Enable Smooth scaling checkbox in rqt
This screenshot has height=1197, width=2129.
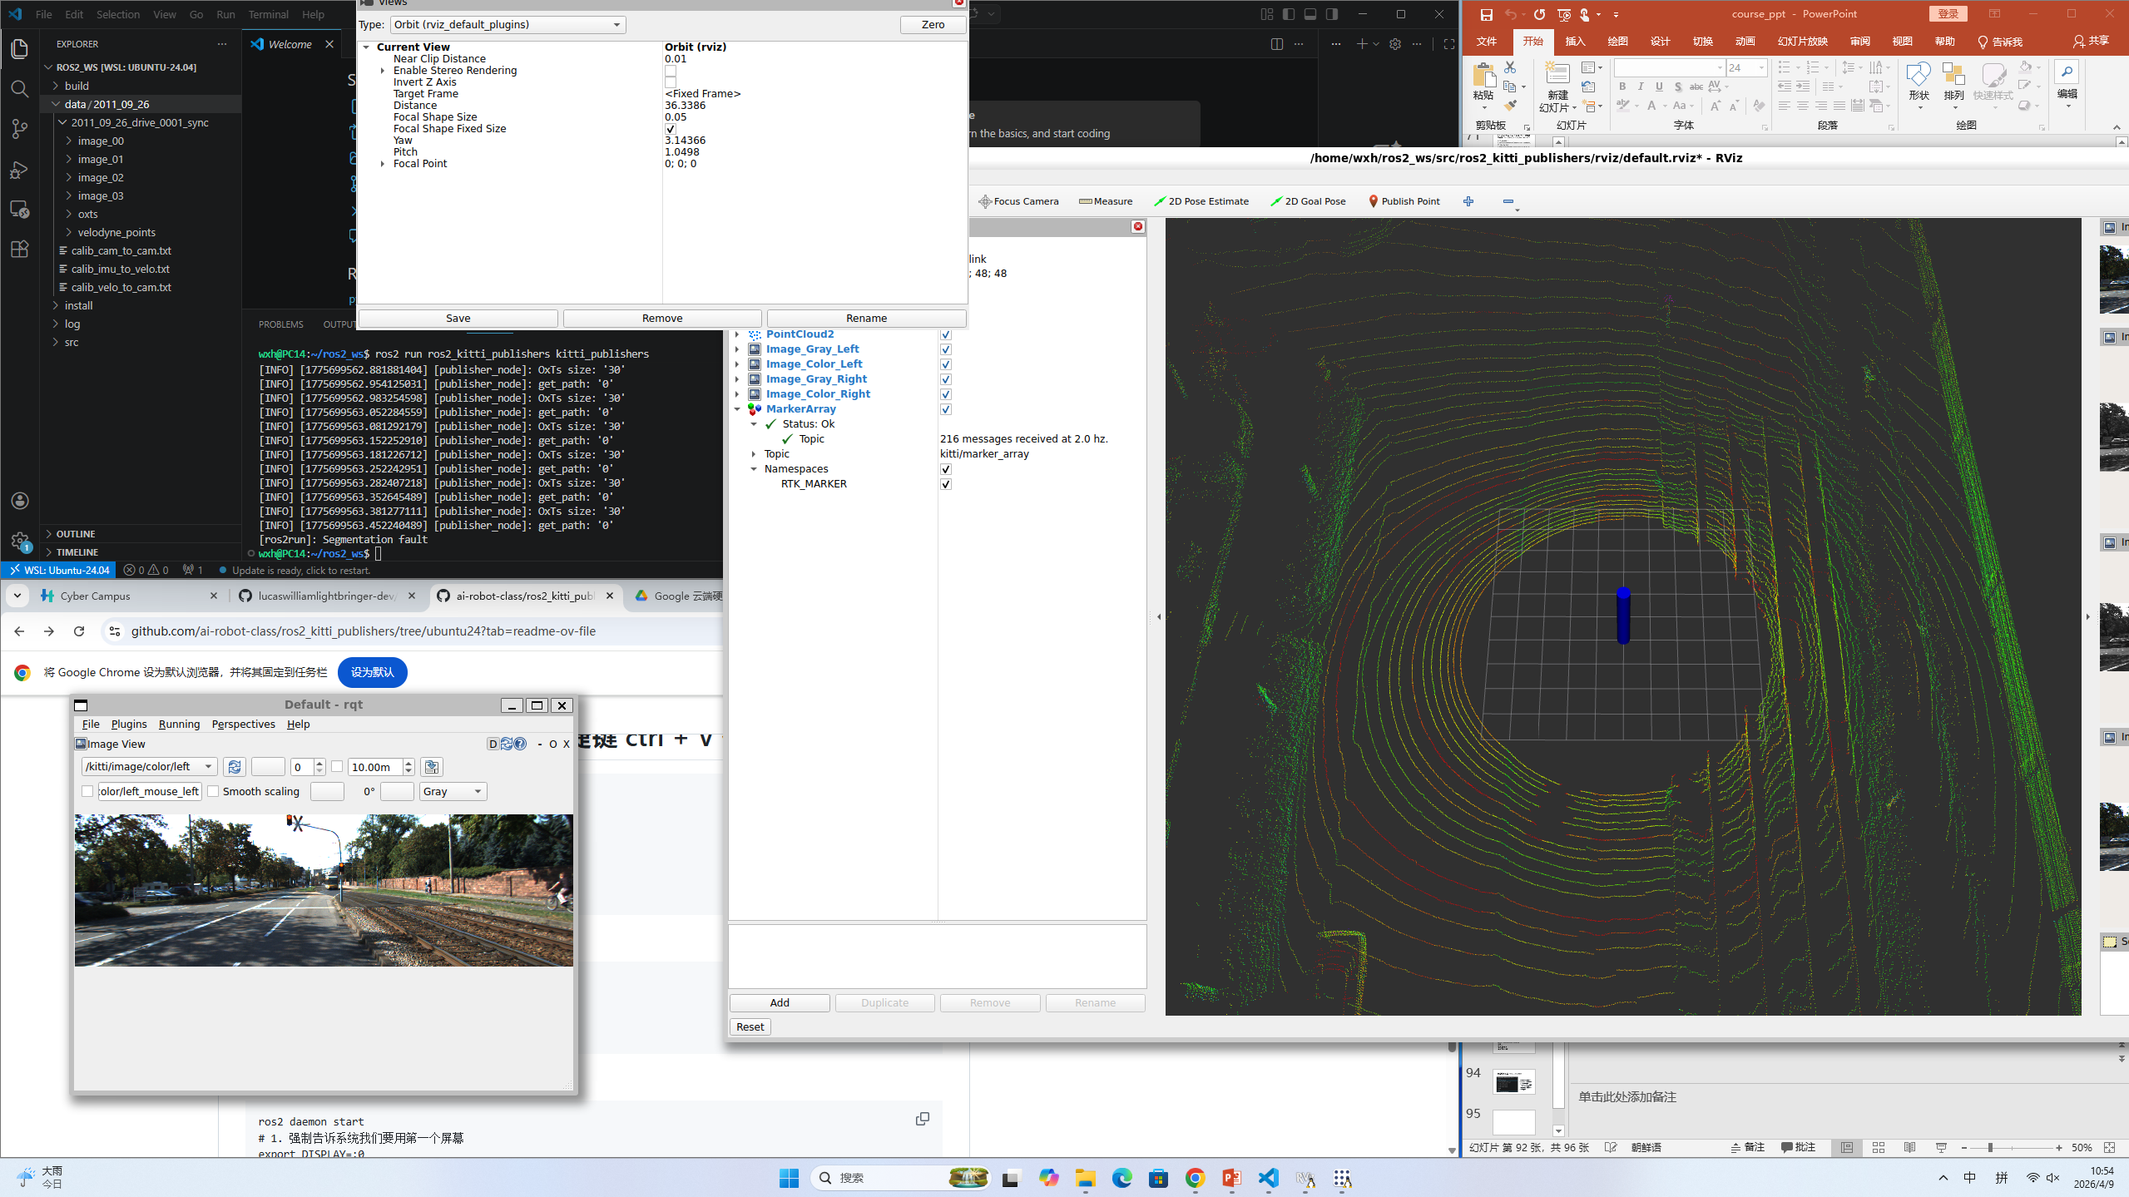pos(214,792)
